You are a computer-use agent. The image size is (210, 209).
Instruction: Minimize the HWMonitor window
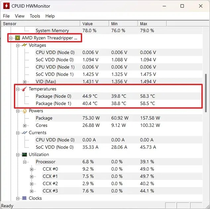(x=164, y=6)
